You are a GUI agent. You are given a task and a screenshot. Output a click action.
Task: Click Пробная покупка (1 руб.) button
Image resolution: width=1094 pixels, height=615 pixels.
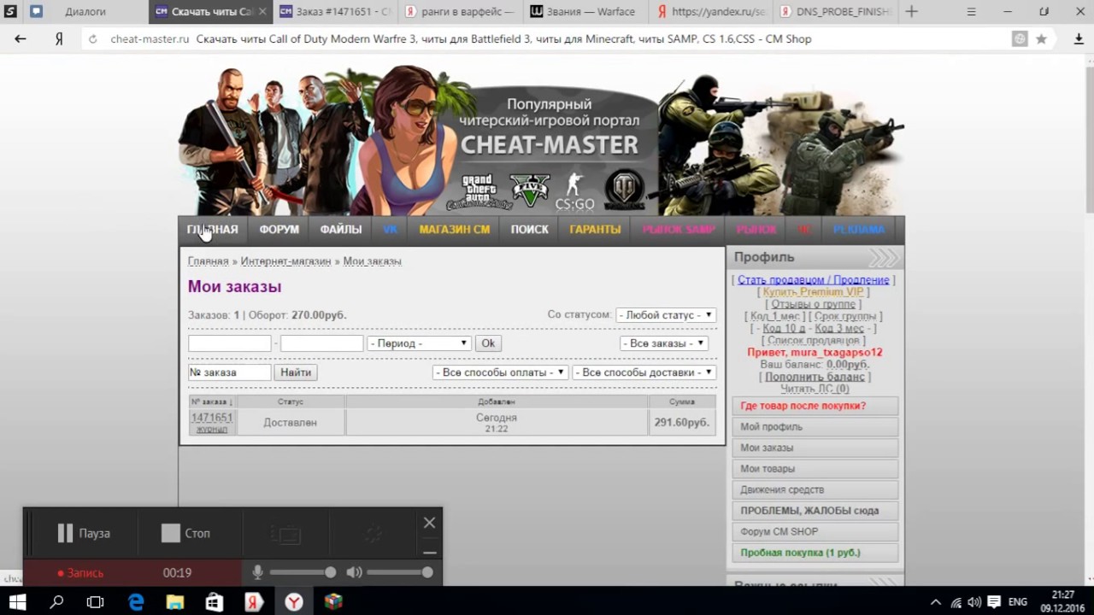coord(815,553)
